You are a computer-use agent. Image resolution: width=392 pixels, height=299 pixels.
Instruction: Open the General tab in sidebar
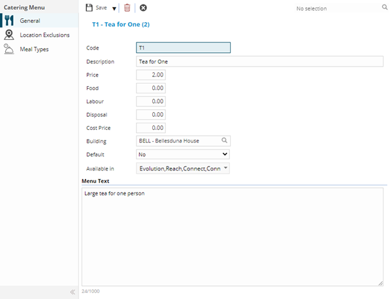(30, 21)
